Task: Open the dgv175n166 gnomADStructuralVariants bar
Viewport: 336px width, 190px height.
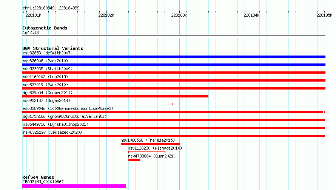Action: click(x=174, y=120)
